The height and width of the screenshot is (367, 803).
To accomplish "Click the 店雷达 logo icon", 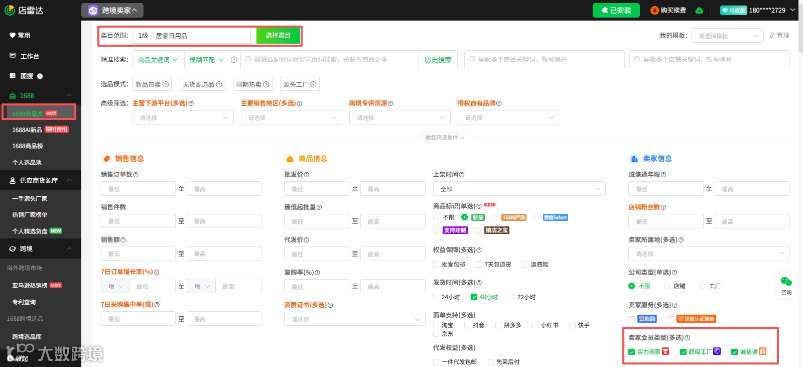I will tap(10, 10).
